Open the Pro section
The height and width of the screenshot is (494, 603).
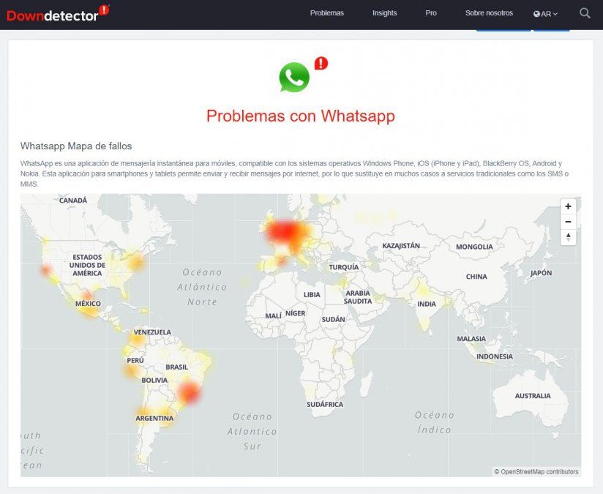click(431, 12)
